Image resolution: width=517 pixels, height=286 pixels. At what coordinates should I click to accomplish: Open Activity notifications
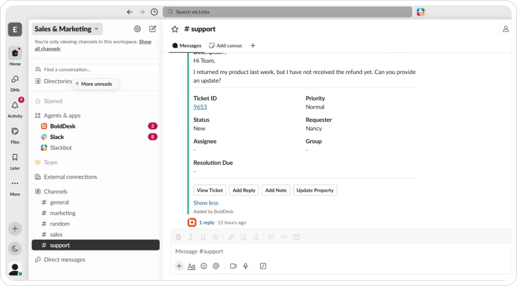[x=15, y=109]
